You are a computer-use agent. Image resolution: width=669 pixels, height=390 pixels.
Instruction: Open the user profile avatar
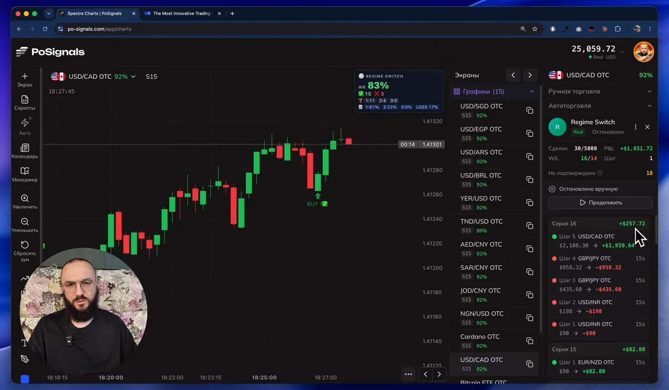tap(643, 52)
